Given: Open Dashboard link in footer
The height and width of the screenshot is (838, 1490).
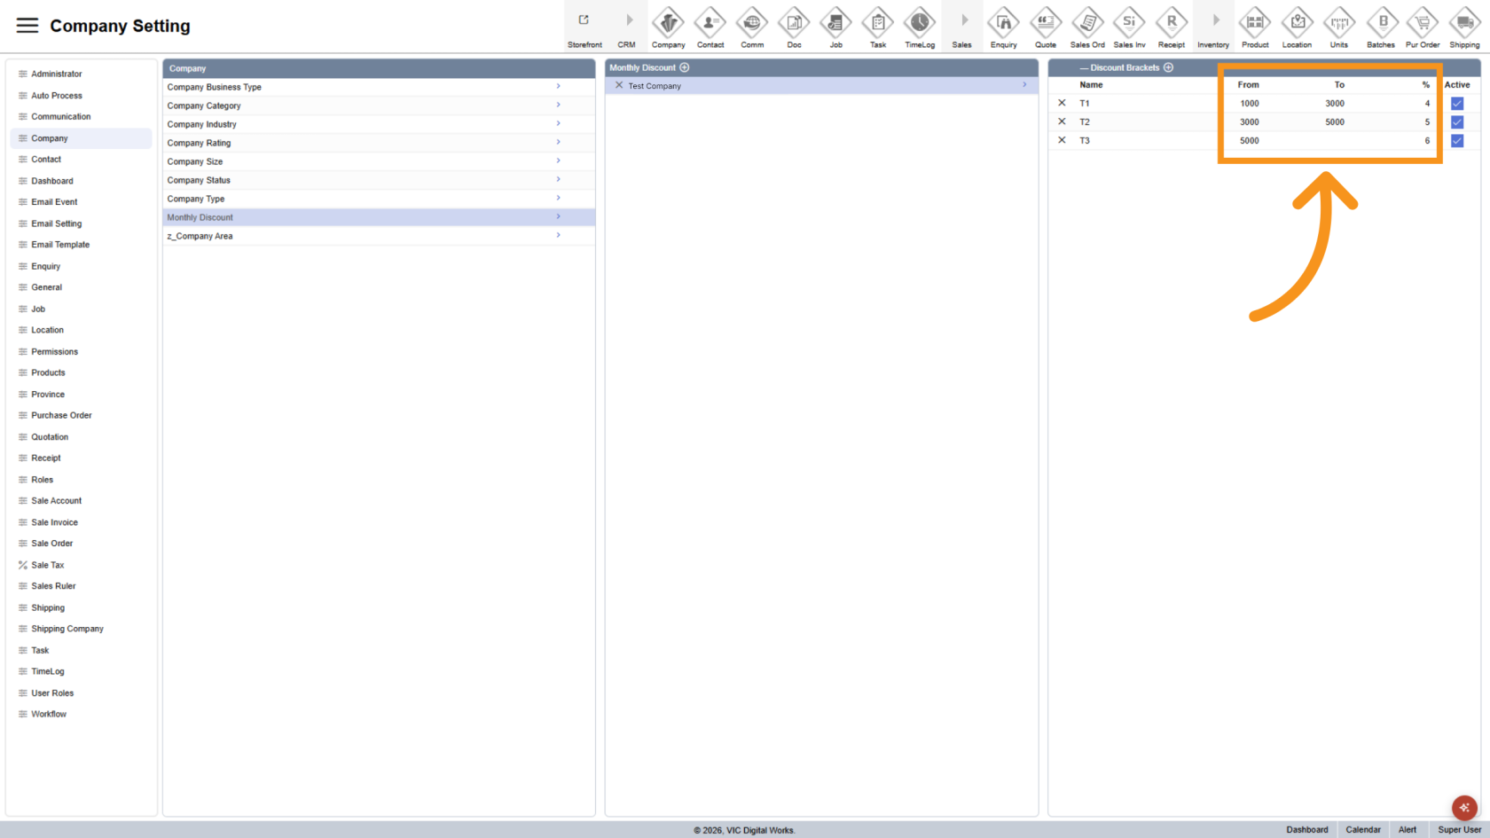Looking at the screenshot, I should pos(1307,830).
